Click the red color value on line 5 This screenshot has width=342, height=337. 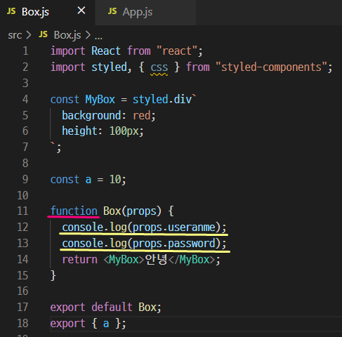142,116
